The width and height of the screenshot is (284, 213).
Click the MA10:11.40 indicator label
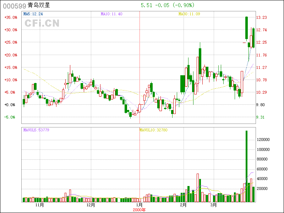111,14
